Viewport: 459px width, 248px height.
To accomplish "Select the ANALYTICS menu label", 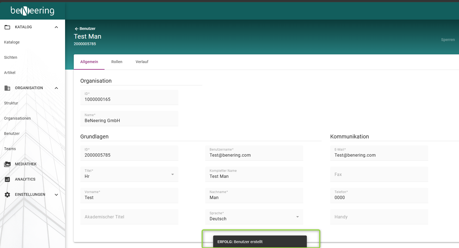I will click(x=25, y=179).
